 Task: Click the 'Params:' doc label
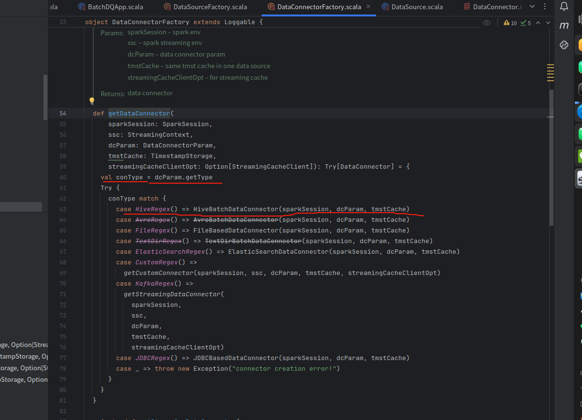pyautogui.click(x=112, y=33)
